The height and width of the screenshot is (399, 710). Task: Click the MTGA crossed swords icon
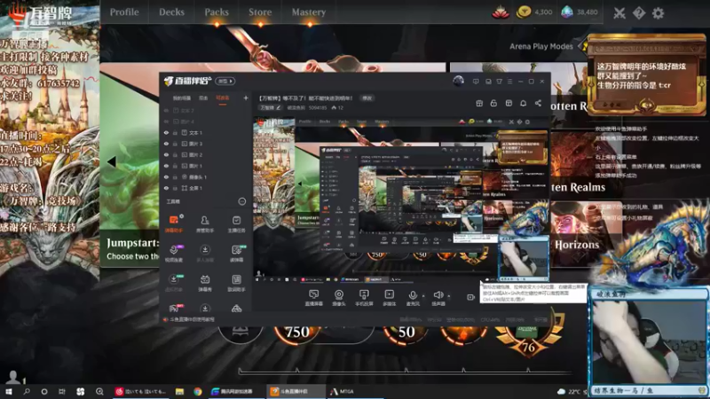pos(619,13)
